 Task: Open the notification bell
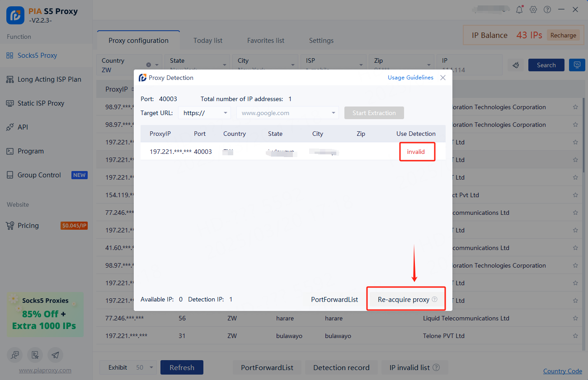519,9
